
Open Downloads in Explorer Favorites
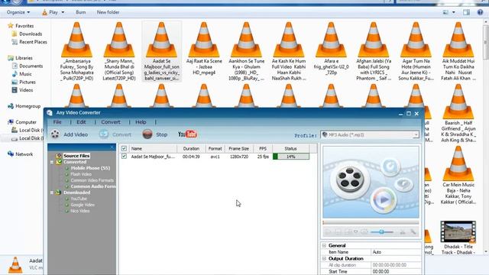tap(31, 34)
